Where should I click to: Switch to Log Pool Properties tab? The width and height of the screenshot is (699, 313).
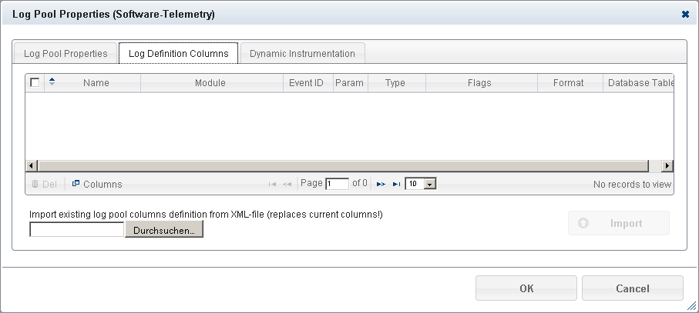pyautogui.click(x=66, y=54)
